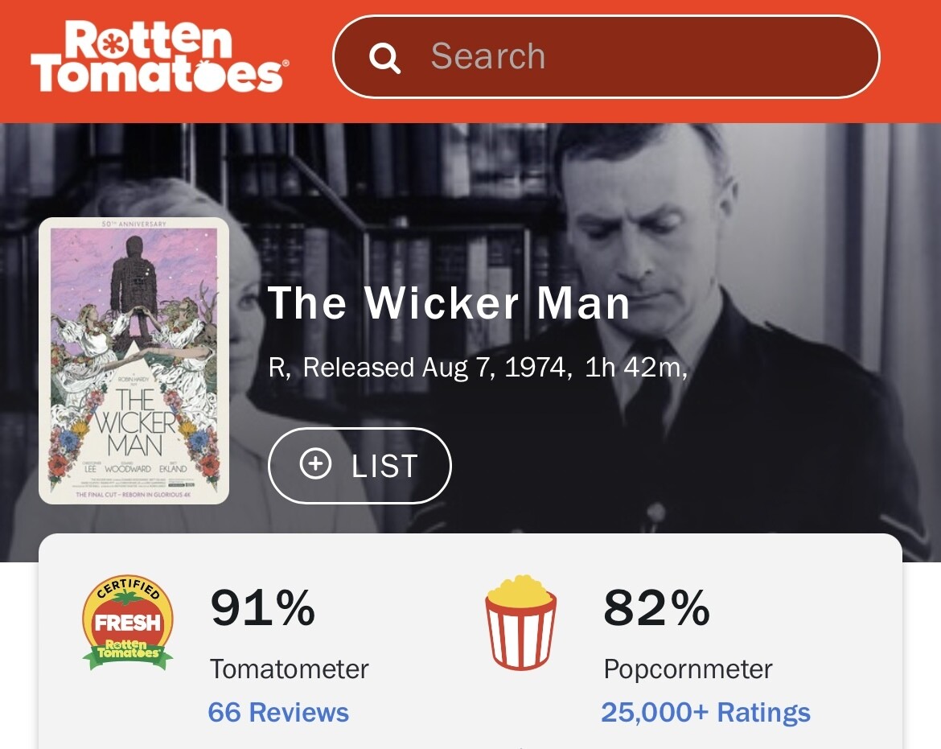Screen dimensions: 941x749
Task: Click the LIST button label text
Action: pos(384,466)
